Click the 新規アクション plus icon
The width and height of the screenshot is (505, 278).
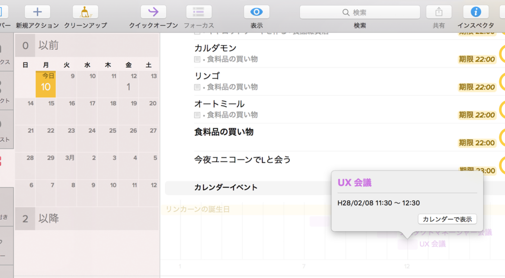pos(37,12)
